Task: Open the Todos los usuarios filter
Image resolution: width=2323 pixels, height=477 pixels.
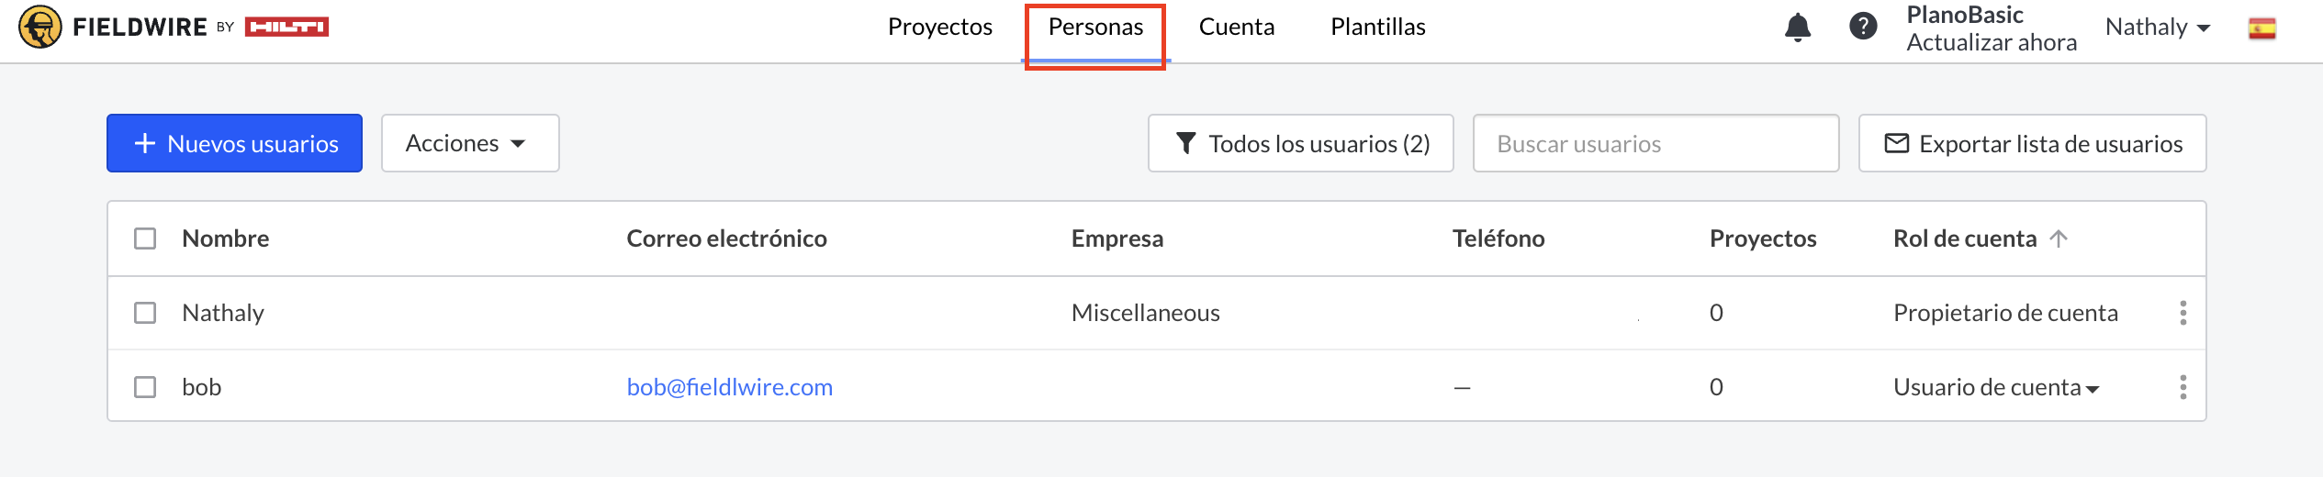Action: pyautogui.click(x=1300, y=143)
